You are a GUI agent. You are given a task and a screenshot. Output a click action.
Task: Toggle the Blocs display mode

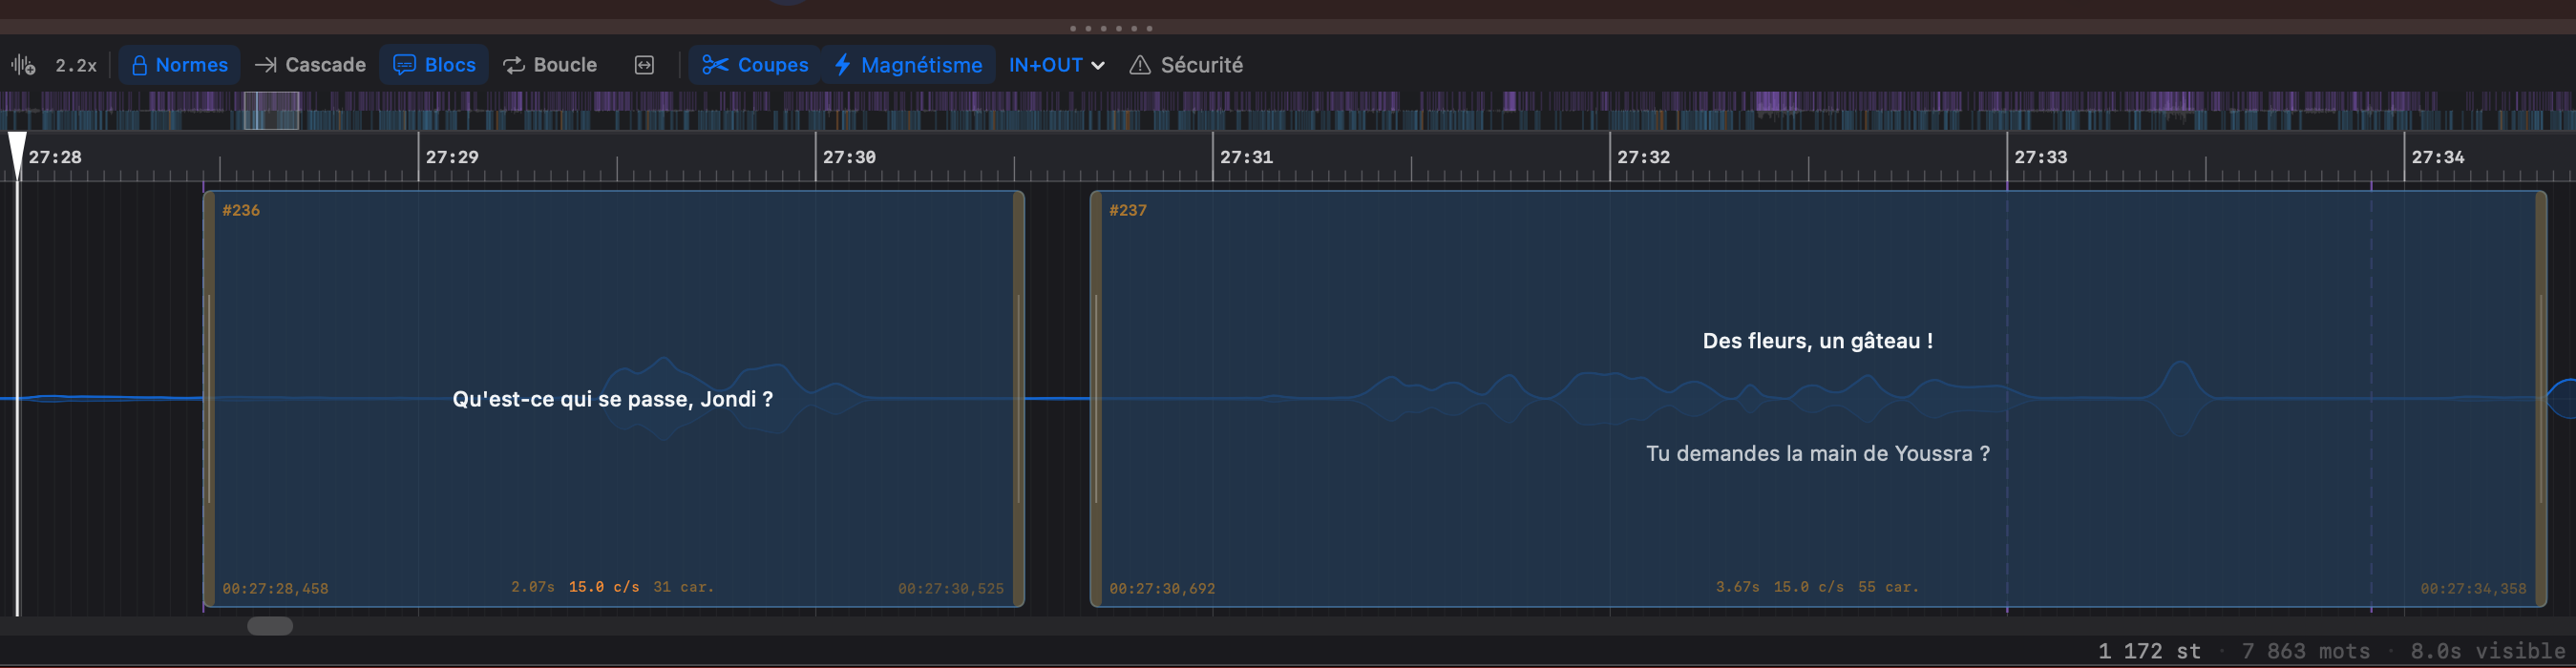[x=434, y=65]
